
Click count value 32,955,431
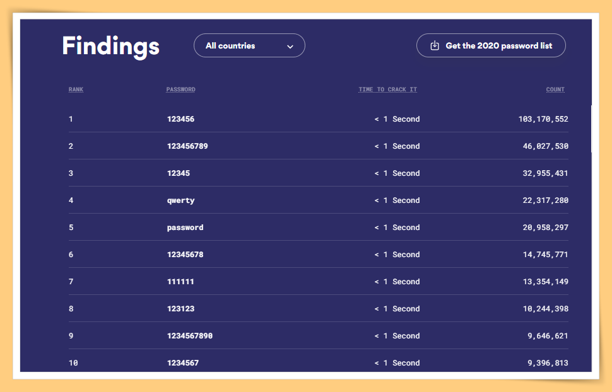tap(545, 173)
